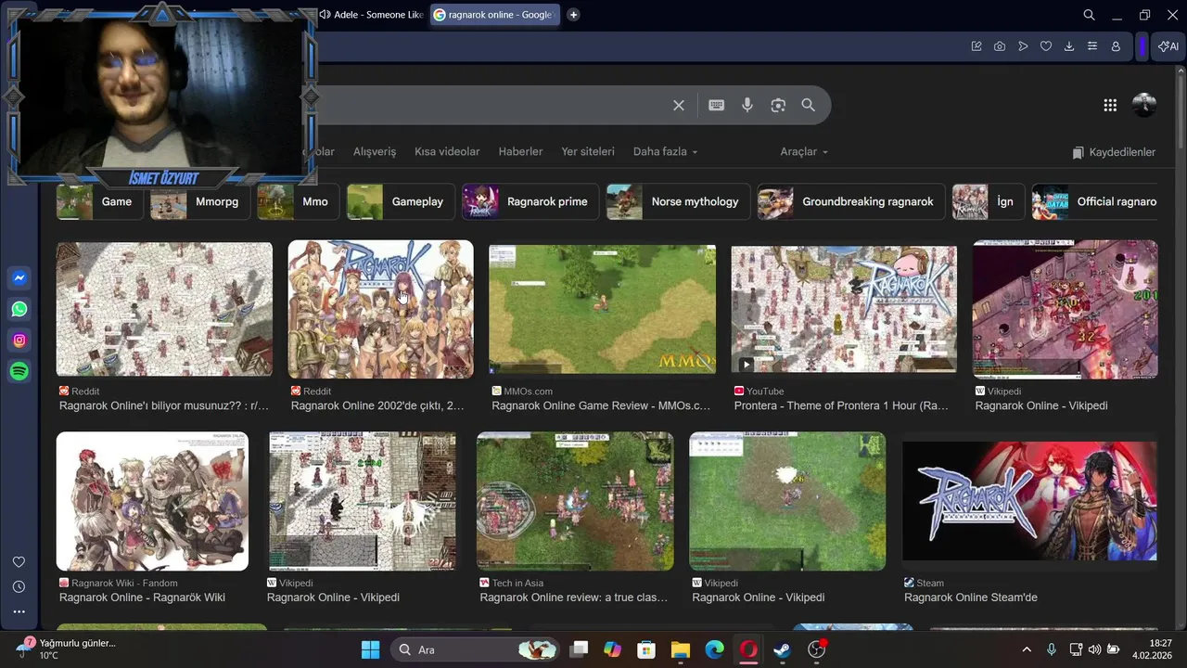Filter by the İgn chip
This screenshot has width=1187, height=668.
(988, 201)
